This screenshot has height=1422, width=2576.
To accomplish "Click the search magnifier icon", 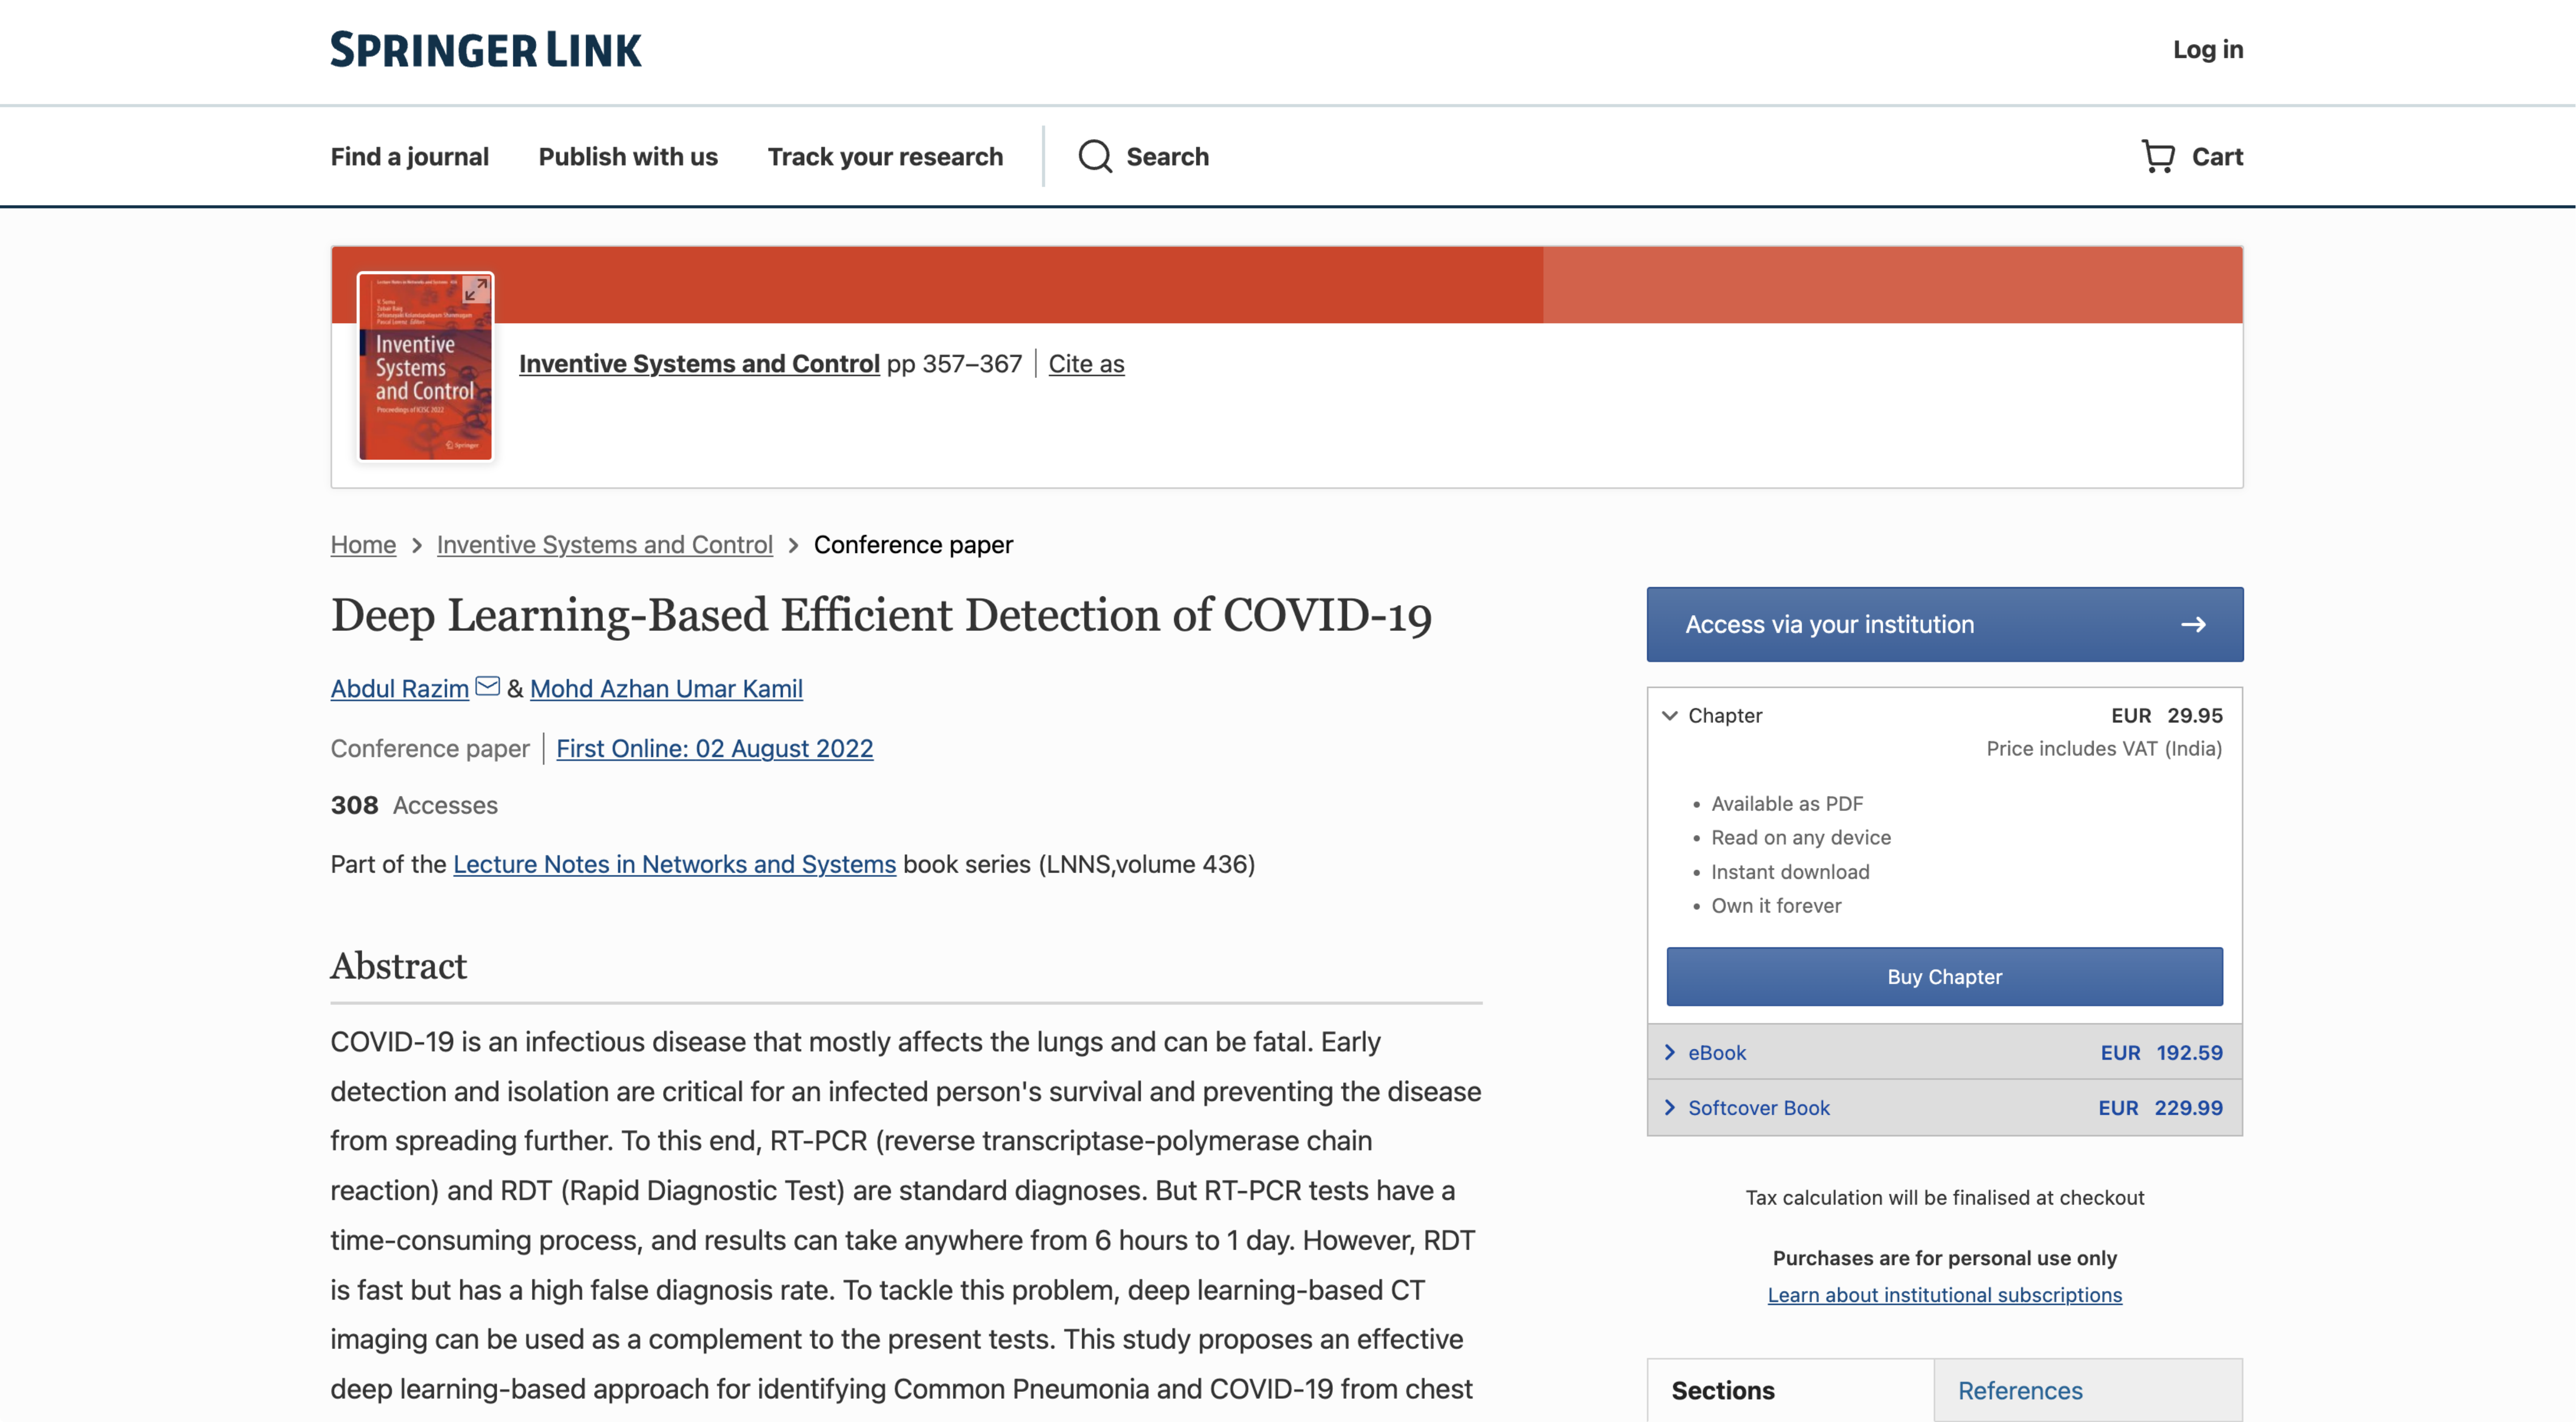I will point(1094,157).
